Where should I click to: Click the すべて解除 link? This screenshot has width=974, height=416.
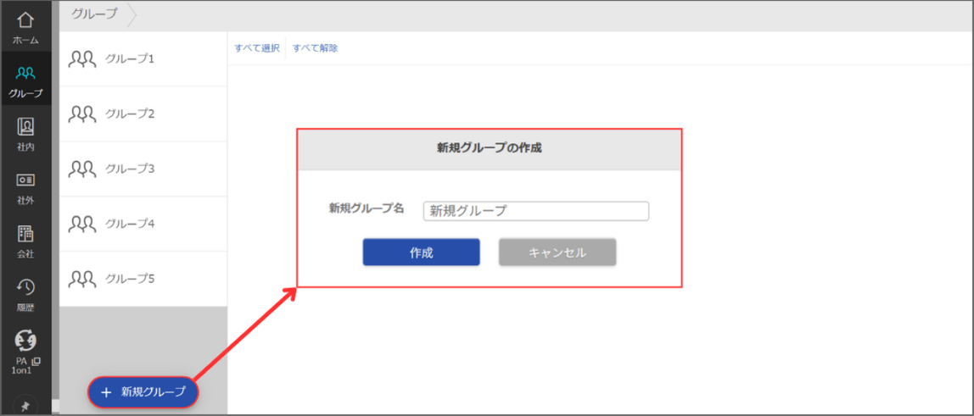(x=315, y=47)
